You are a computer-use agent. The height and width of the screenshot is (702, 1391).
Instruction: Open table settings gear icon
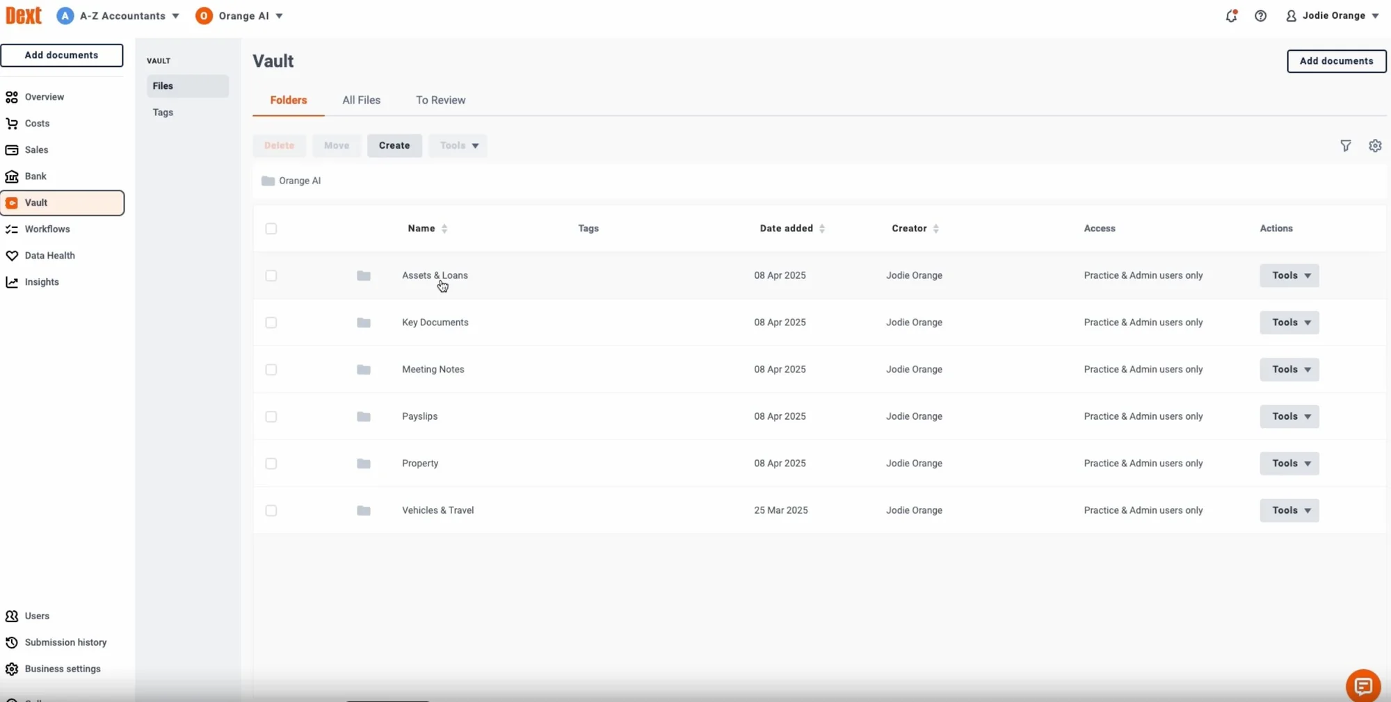click(1375, 146)
